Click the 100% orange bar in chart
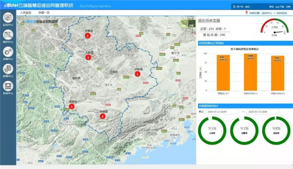293x169 pixels. [x=250, y=72]
